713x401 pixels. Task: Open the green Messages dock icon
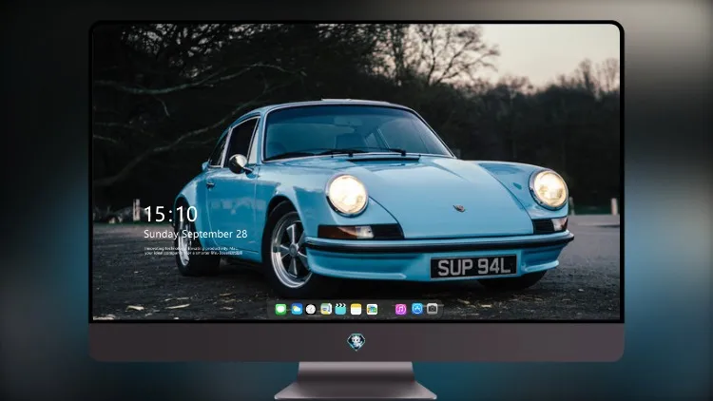tap(280, 310)
